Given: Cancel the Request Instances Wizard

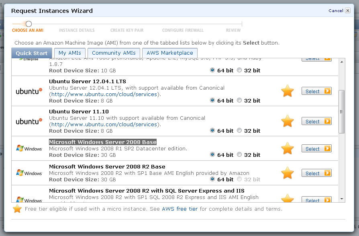Looking at the screenshot, I should point(336,10).
